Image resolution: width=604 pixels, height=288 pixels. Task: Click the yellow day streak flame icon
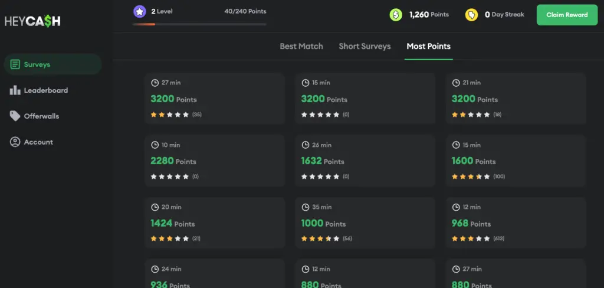point(471,15)
